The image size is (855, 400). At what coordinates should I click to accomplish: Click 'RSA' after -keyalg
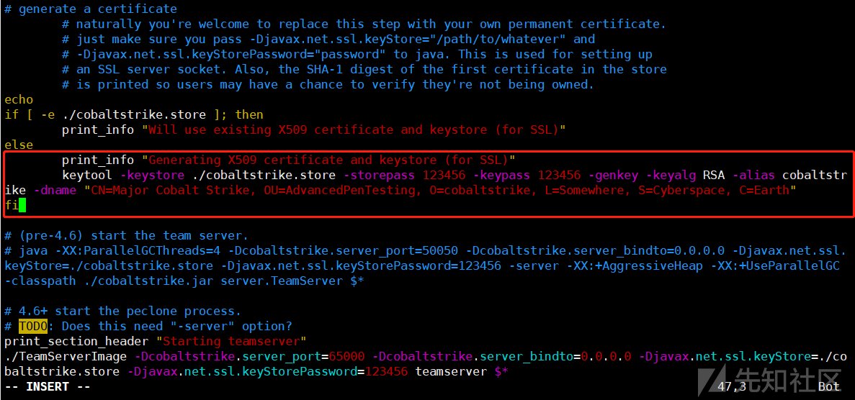click(712, 175)
